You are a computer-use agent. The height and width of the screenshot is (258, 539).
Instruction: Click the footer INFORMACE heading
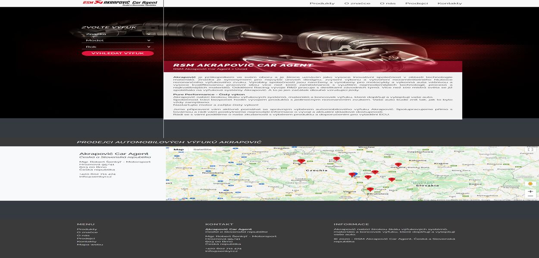(x=351, y=224)
